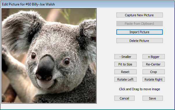Click the Fit to Size button
The image size is (175, 110).
125,64
